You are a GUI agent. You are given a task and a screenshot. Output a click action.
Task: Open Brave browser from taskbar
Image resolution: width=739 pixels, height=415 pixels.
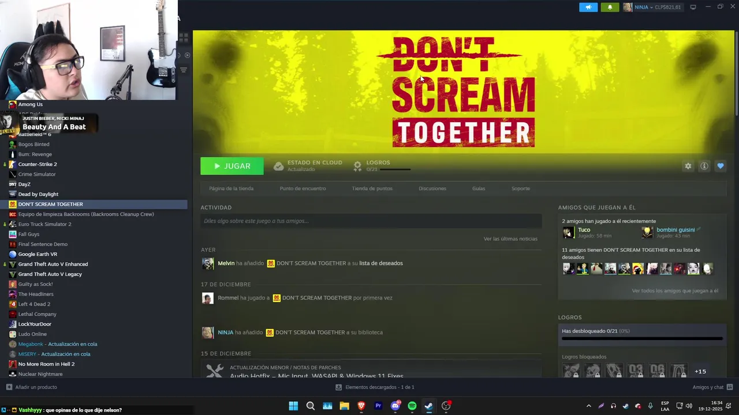click(361, 406)
